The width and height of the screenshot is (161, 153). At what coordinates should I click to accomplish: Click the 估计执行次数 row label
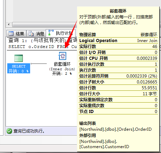click(x=92, y=64)
